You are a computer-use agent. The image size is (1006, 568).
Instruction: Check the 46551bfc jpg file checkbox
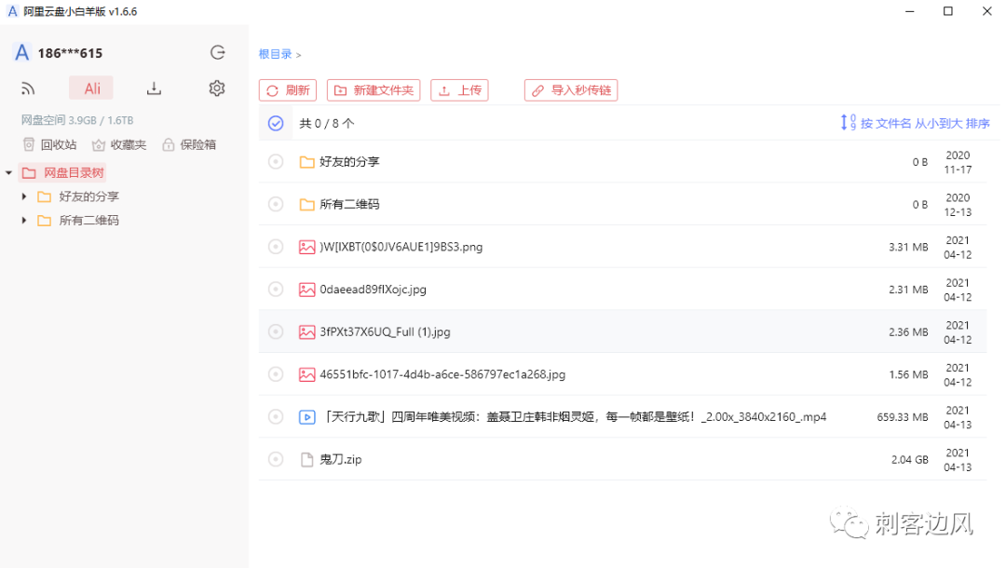(276, 374)
